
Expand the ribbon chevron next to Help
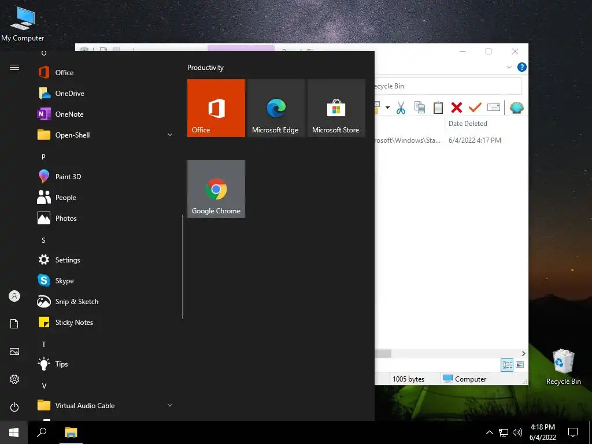pyautogui.click(x=509, y=67)
